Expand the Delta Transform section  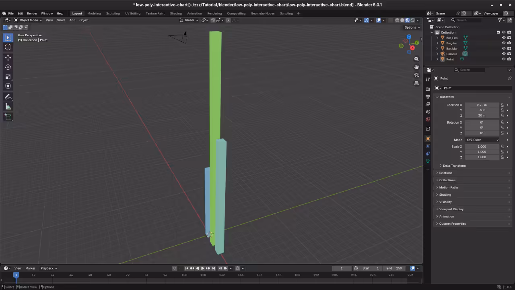(x=454, y=166)
